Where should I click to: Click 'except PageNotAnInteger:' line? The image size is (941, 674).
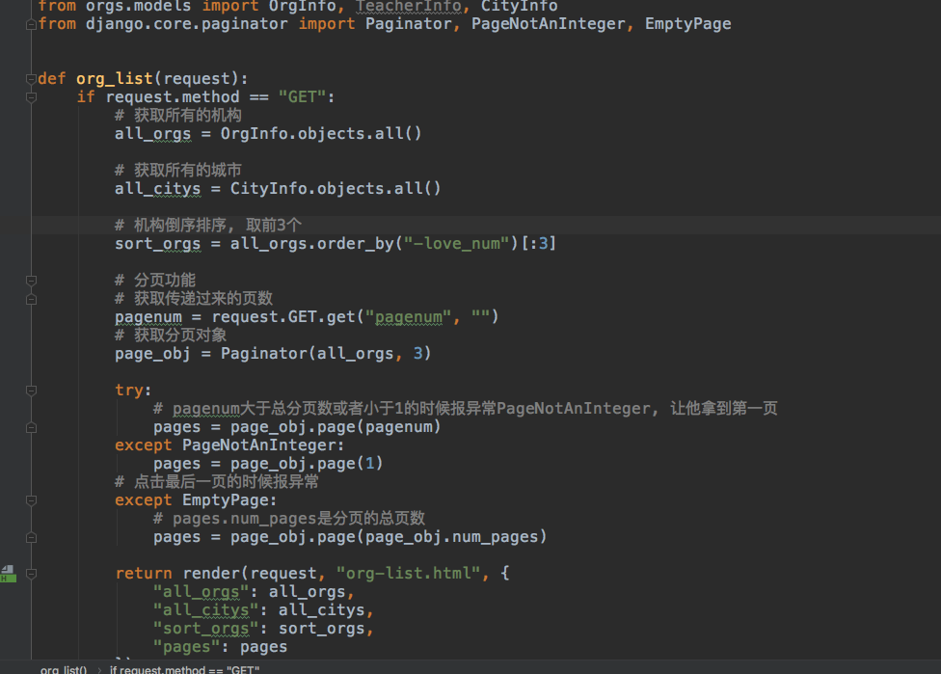coord(229,445)
